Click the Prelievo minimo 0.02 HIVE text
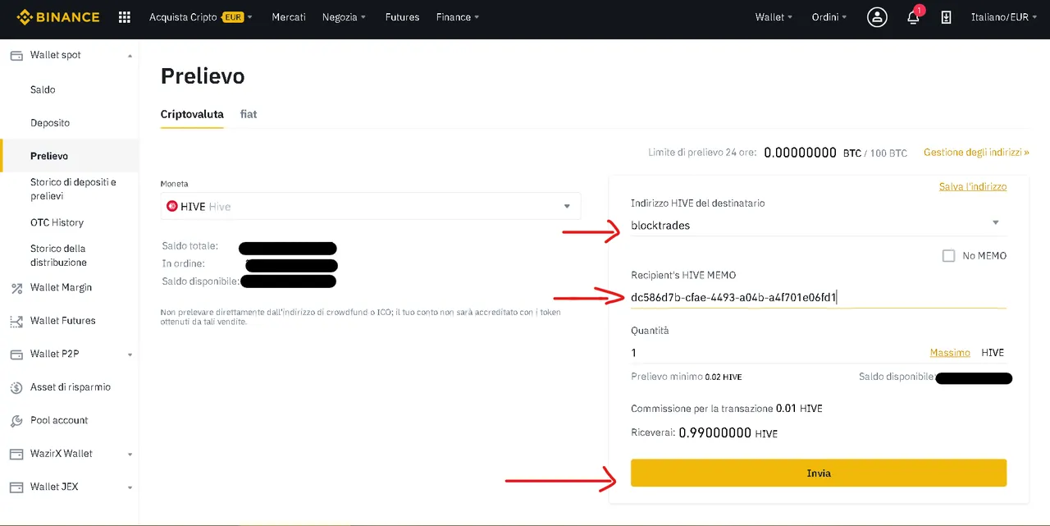 click(x=687, y=377)
